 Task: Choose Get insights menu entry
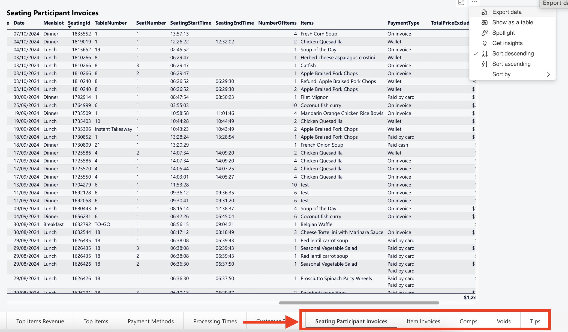(512, 43)
